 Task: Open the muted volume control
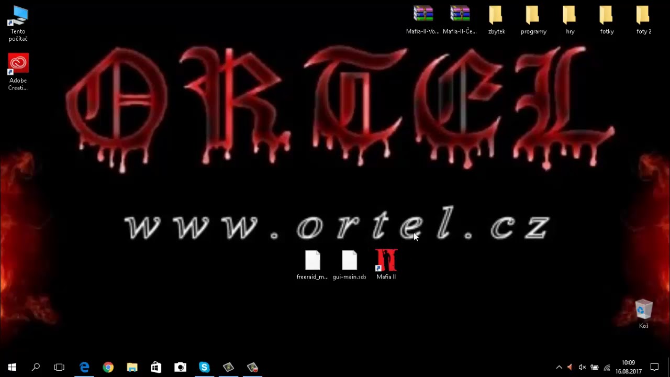[x=582, y=367]
